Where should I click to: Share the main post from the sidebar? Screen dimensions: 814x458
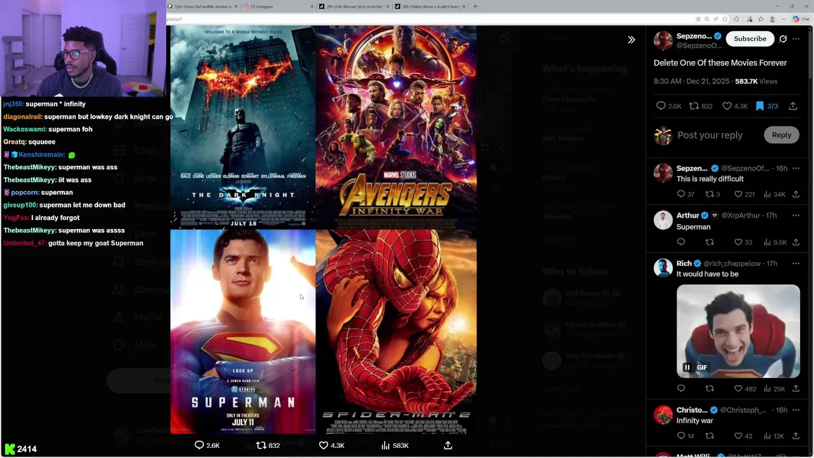point(793,106)
